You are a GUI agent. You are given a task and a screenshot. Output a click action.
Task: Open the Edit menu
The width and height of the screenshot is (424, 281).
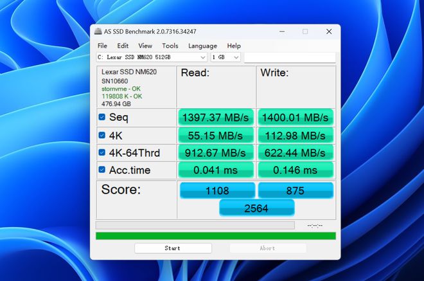[x=123, y=46]
